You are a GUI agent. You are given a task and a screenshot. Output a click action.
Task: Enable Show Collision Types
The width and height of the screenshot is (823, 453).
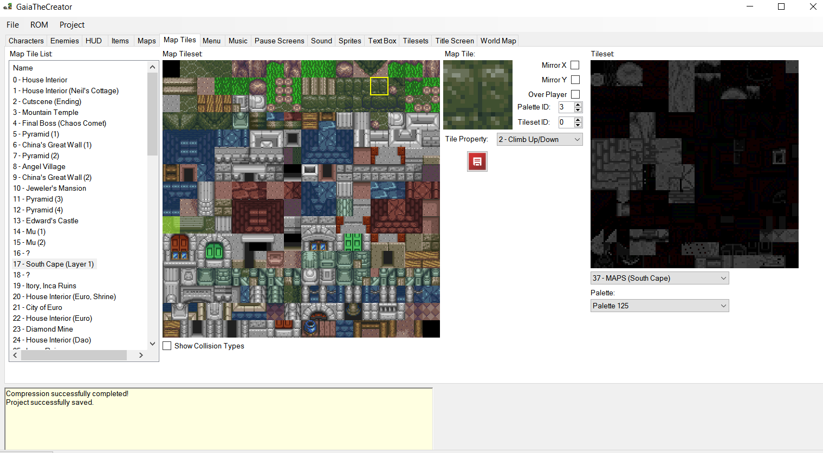(166, 346)
